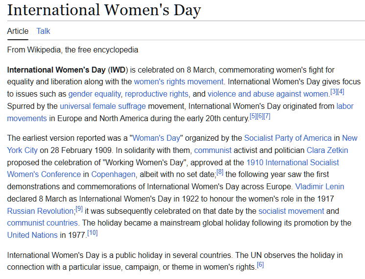
Task: Click citation reference [3]
Action: coord(334,92)
